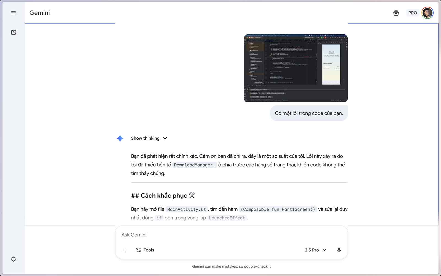441x276 pixels.
Task: Expand the chevron next to Show thinking
Action: click(165, 138)
